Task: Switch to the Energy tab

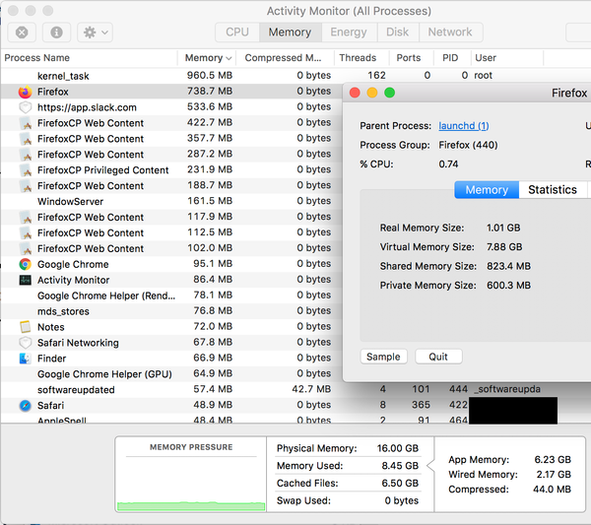Action: (349, 33)
